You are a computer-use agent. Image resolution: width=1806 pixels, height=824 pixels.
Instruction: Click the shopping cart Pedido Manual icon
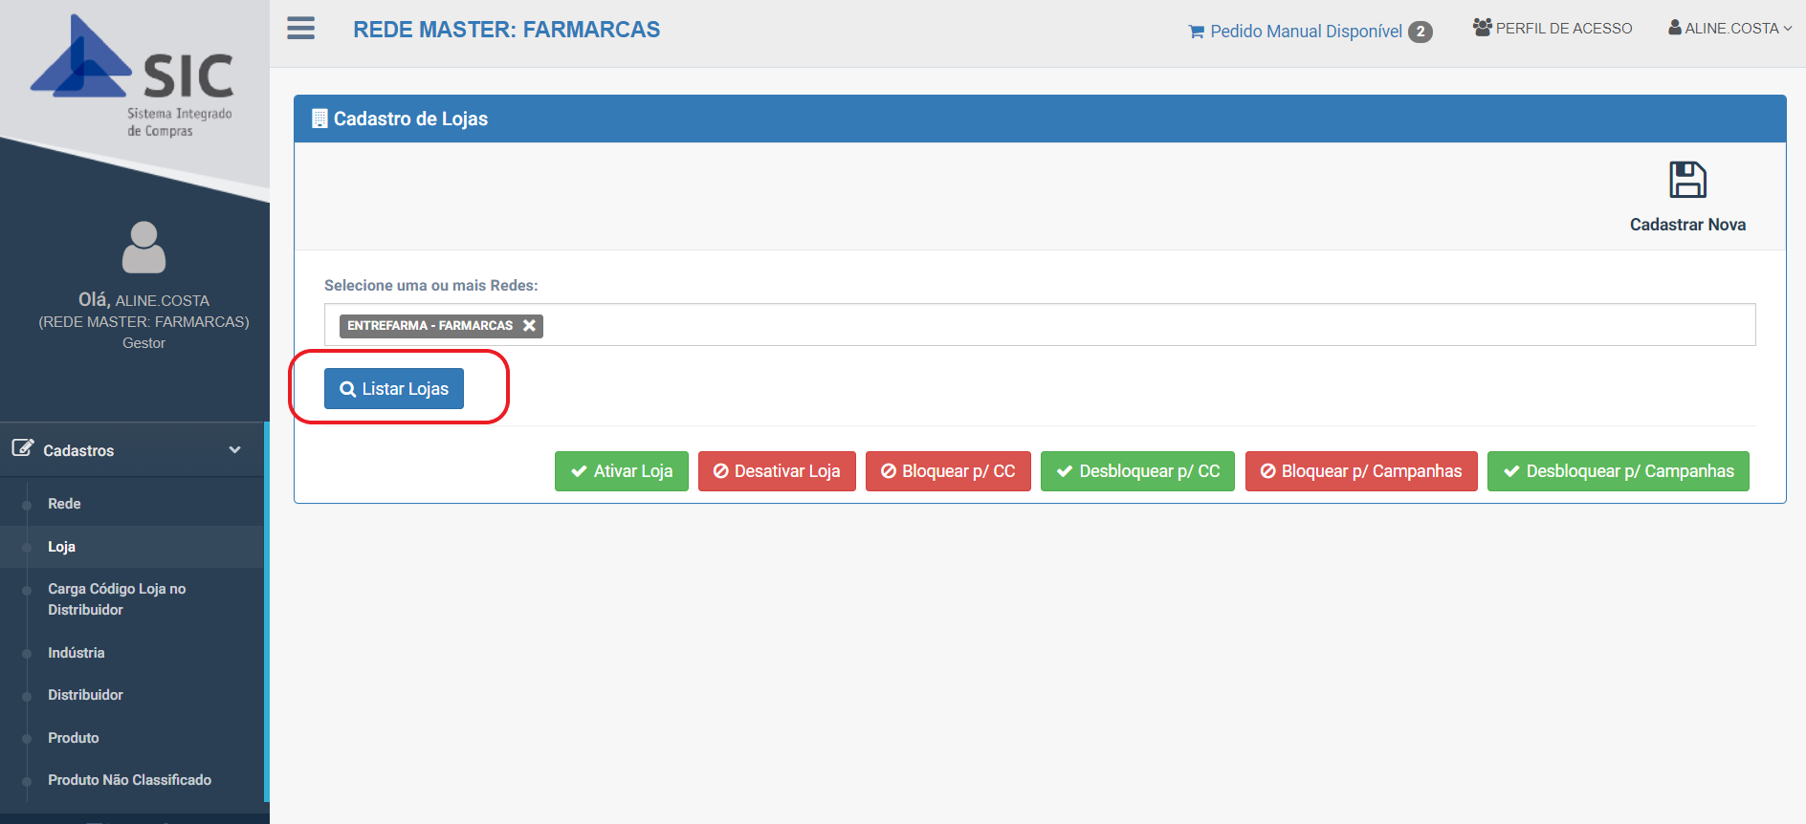pyautogui.click(x=1196, y=32)
